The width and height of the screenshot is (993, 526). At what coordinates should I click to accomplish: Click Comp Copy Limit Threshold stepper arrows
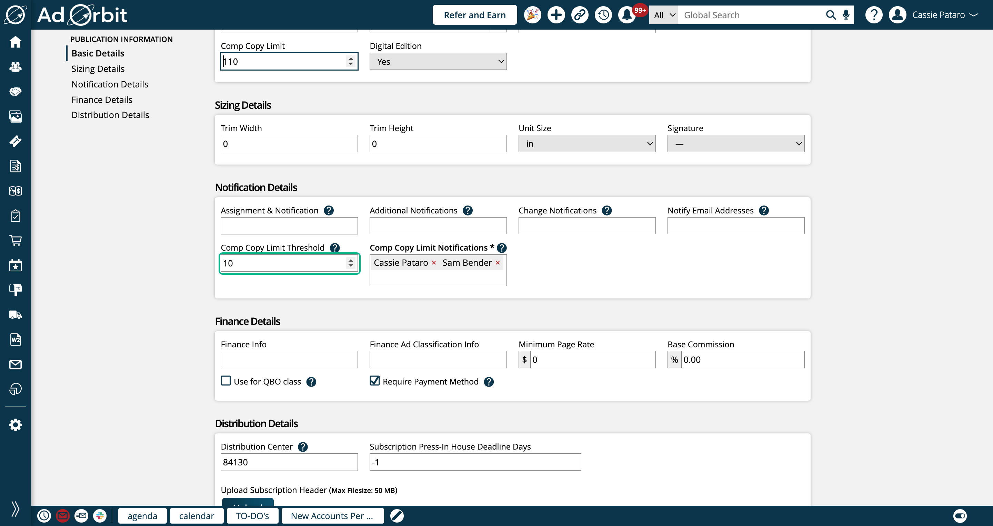(350, 263)
